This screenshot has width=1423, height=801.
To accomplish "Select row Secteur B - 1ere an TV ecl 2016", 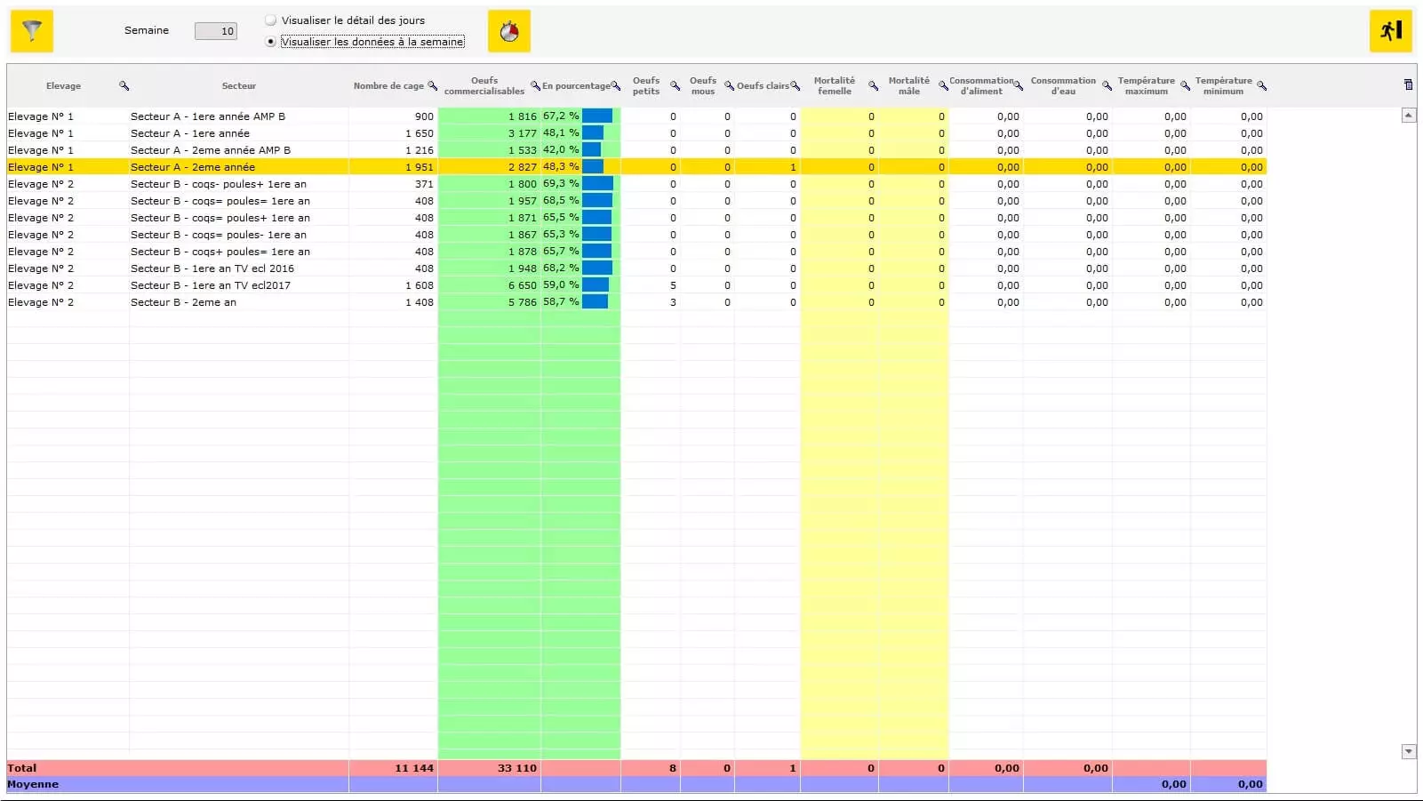I will click(636, 268).
